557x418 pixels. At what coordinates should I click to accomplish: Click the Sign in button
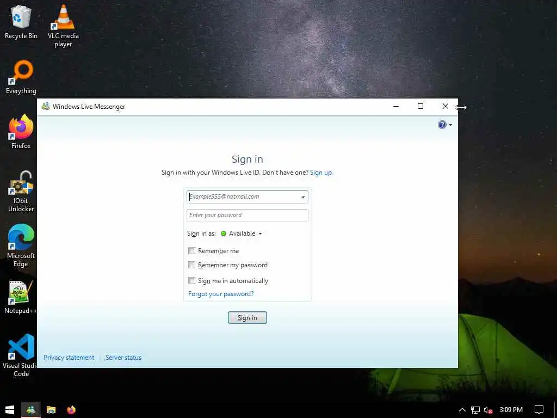(x=247, y=318)
